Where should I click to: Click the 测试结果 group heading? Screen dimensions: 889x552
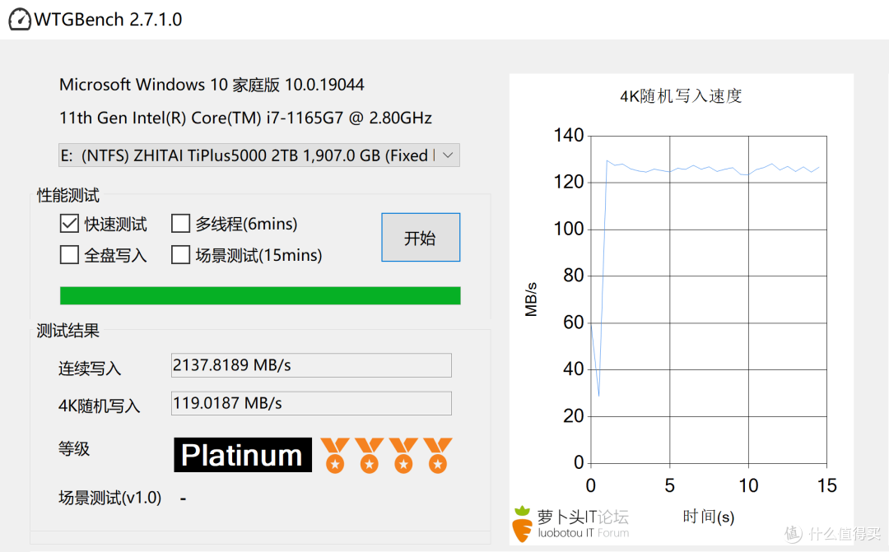pos(68,331)
